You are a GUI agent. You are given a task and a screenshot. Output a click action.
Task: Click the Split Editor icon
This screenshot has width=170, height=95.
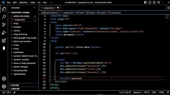168,8
